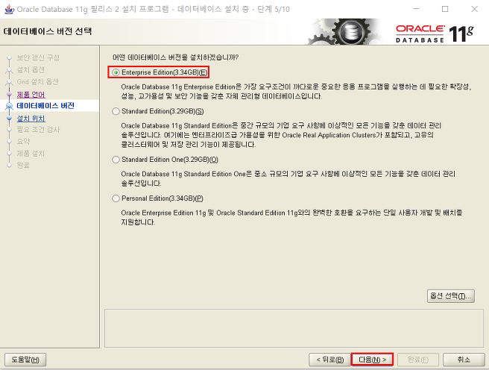
Task: Go back with 뒤로(B) button
Action: pyautogui.click(x=329, y=360)
